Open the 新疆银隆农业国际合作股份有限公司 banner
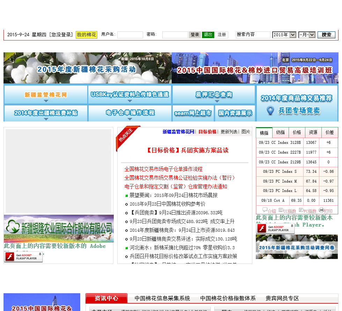Image resolution: width=342 pixels, height=311 pixels. point(59,229)
